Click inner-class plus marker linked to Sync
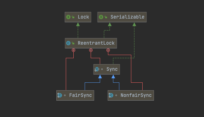Image resolution: width=204 pixels, height=117 pixels. 91,50
